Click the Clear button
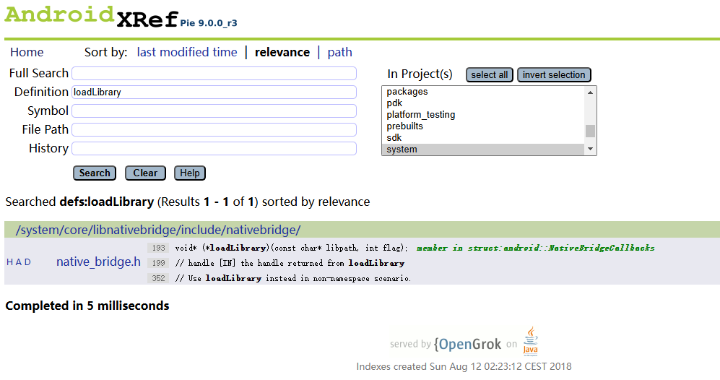The image size is (720, 380). 145,173
